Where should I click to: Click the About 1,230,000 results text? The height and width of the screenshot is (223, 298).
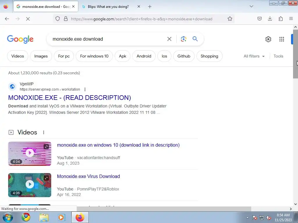[44, 73]
